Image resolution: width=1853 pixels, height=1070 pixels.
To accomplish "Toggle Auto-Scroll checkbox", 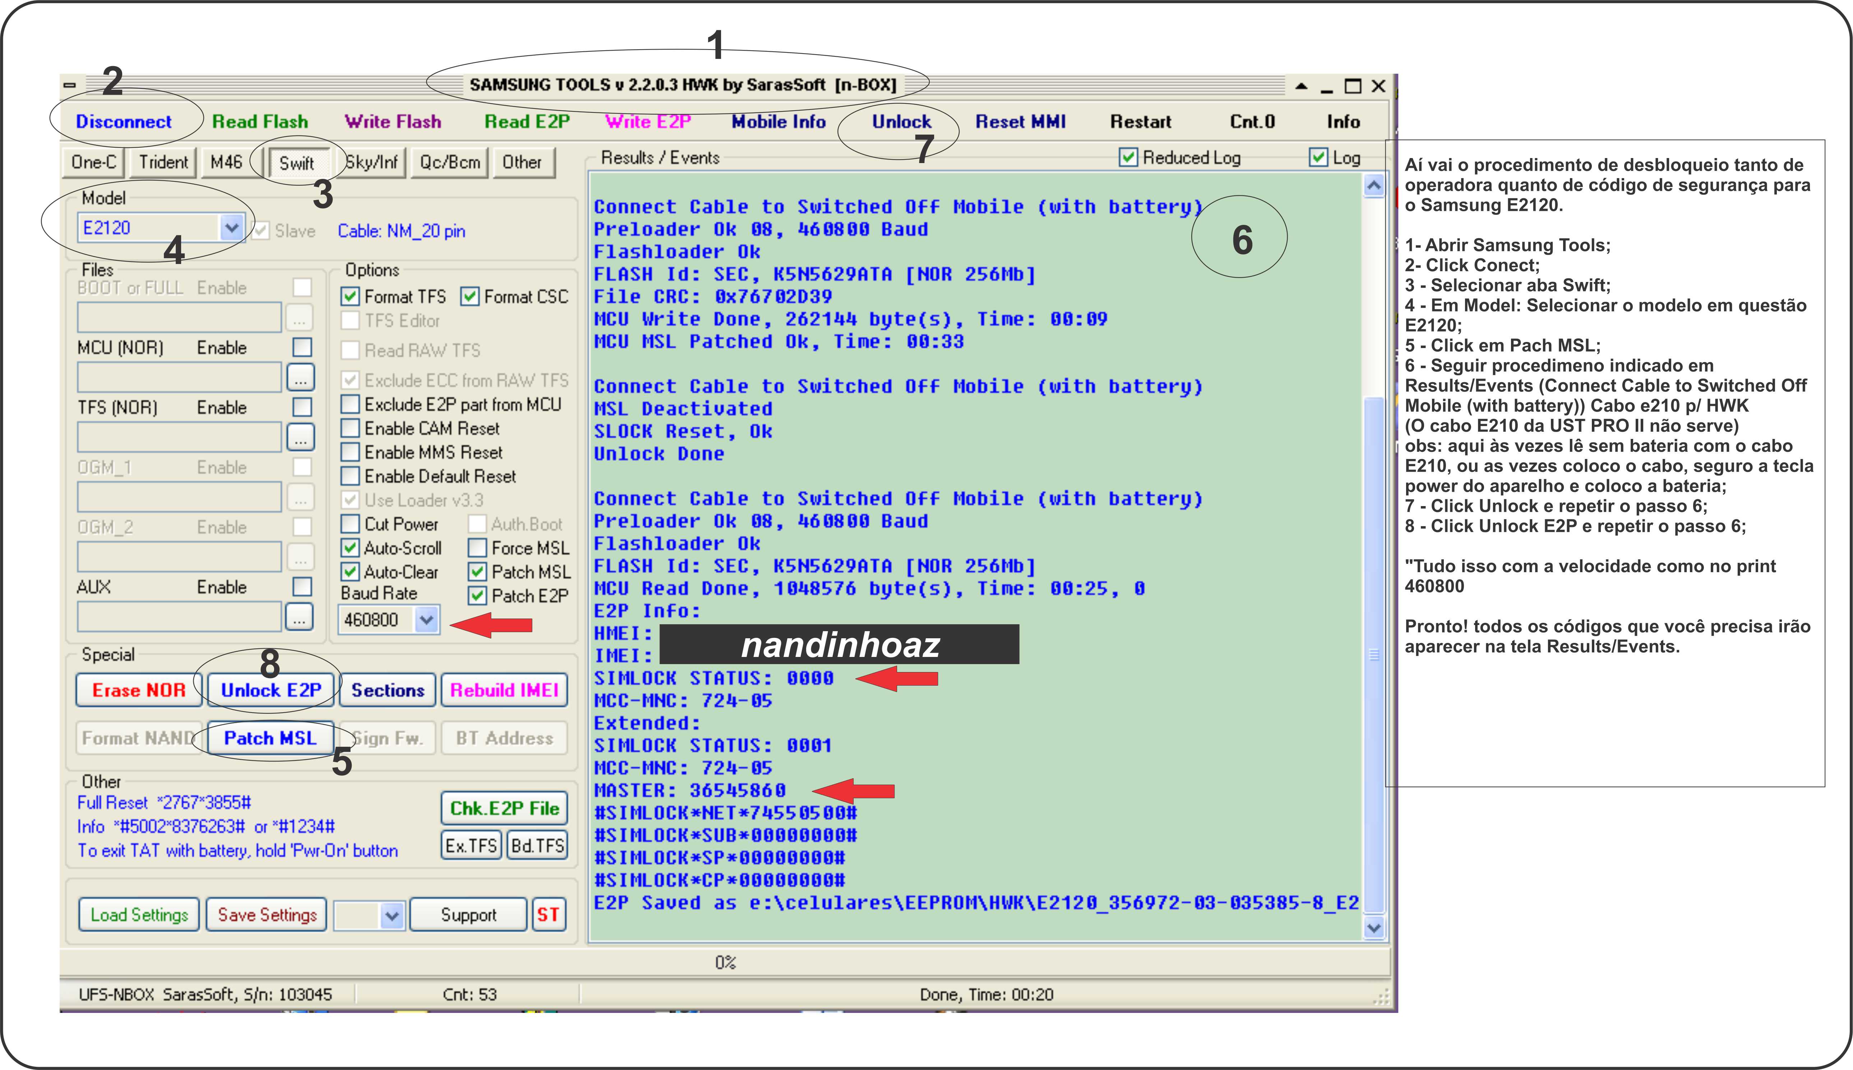I will point(351,548).
